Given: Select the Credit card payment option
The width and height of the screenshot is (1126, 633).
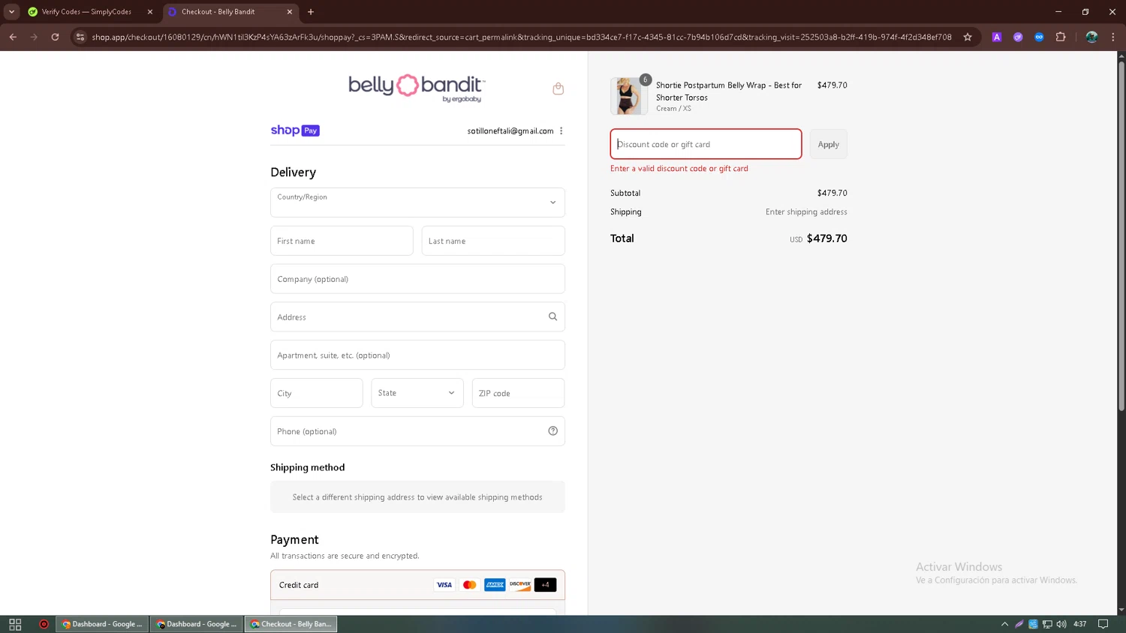Looking at the screenshot, I should click(x=417, y=585).
